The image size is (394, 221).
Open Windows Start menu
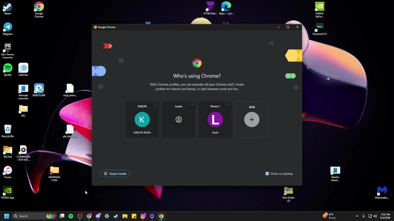coord(6,216)
